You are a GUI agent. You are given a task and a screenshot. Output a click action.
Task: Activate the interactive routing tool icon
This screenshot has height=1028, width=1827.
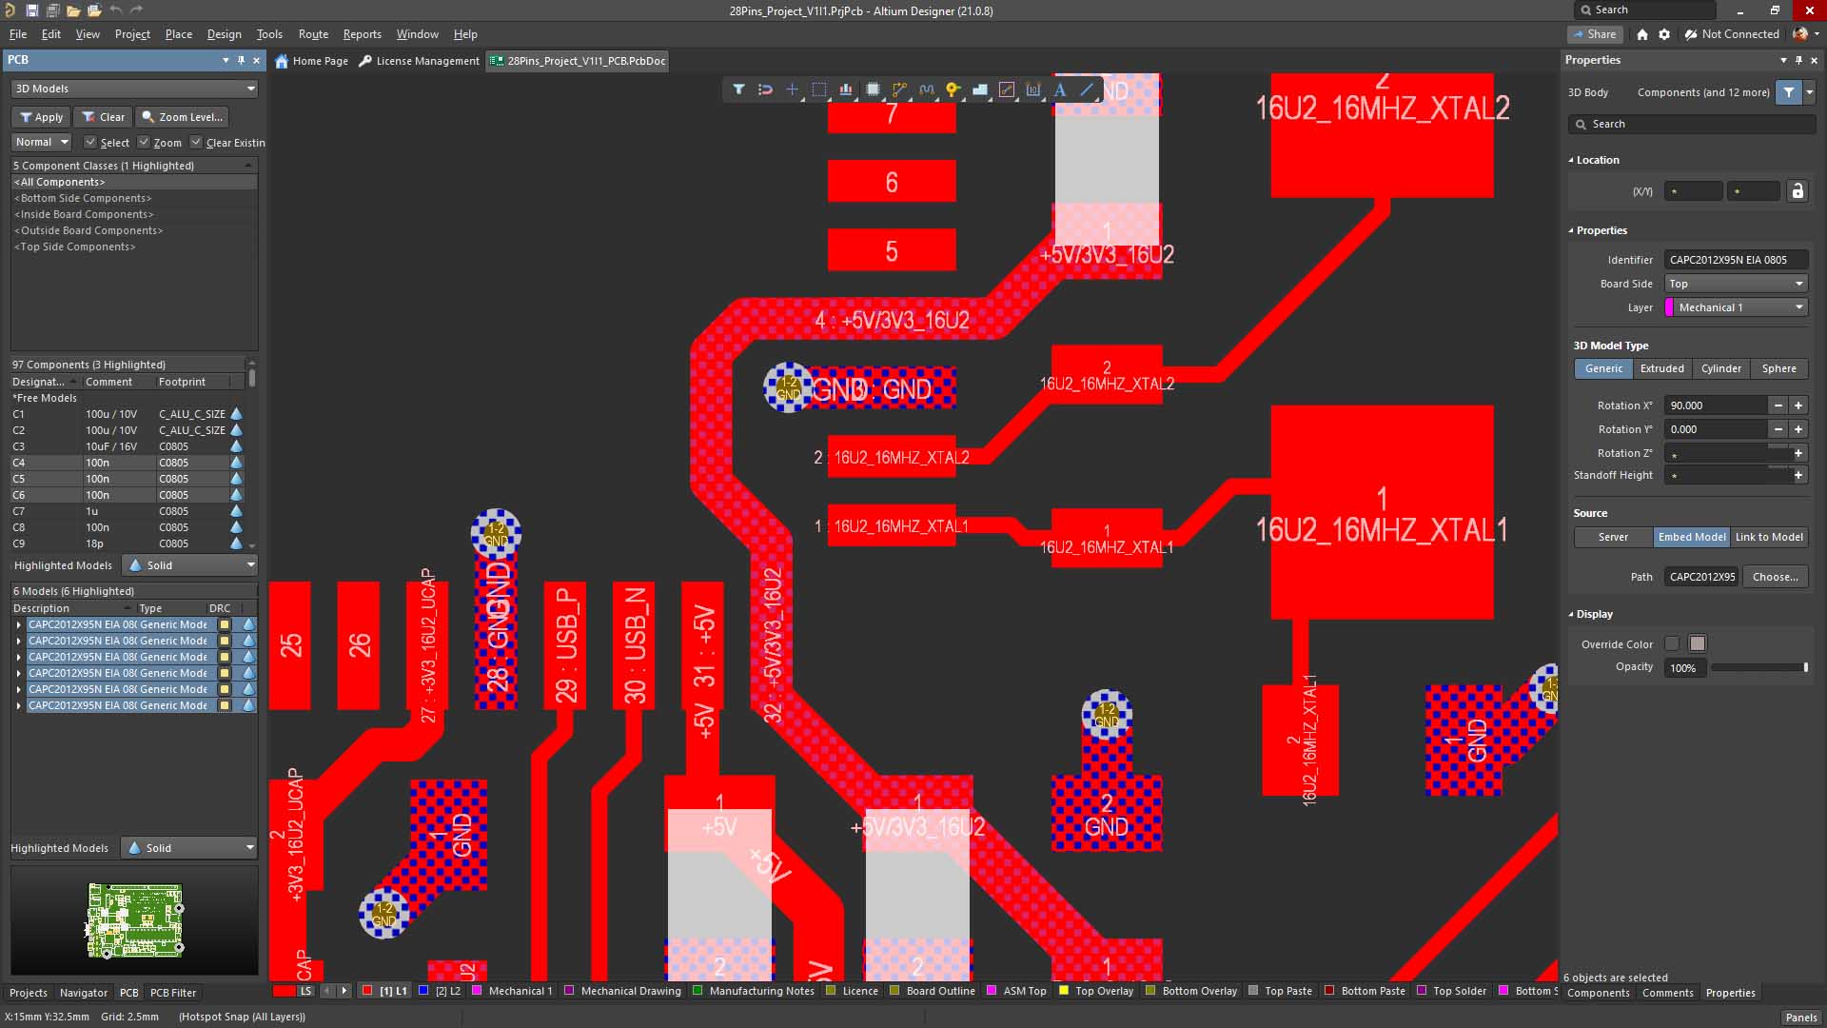[x=899, y=89]
